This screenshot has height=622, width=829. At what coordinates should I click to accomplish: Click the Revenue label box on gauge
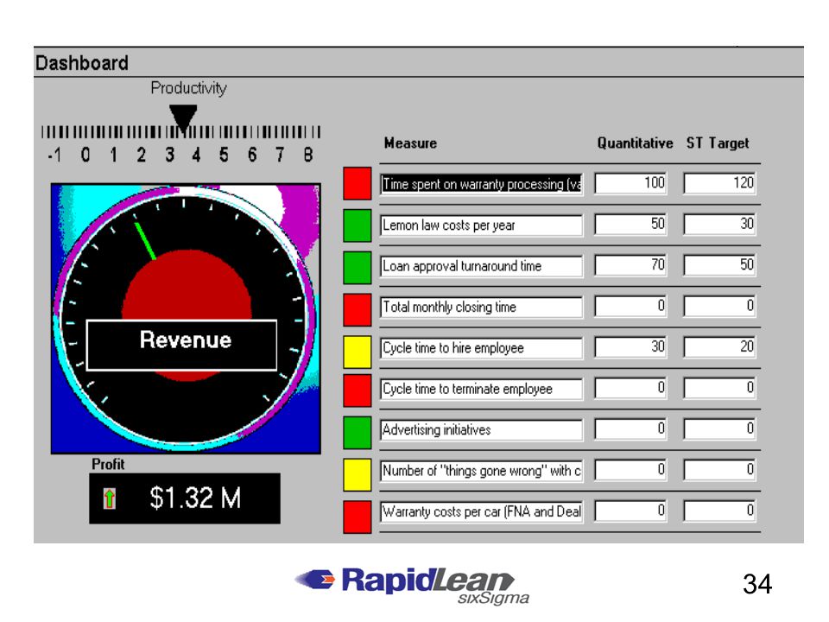click(182, 345)
